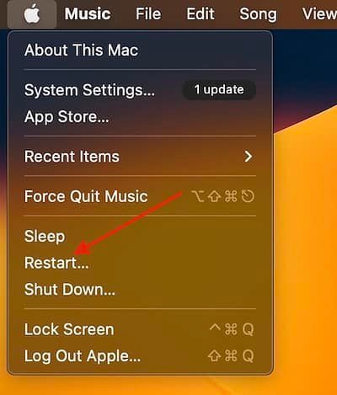Choose Log Out Apple
This screenshot has height=395, width=337.
click(140, 356)
